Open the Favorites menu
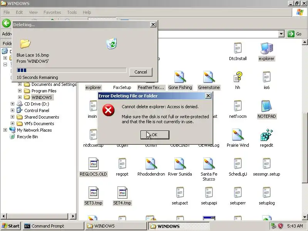Image resolution: width=308 pixels, height=231 pixels. pyautogui.click(x=52, y=12)
